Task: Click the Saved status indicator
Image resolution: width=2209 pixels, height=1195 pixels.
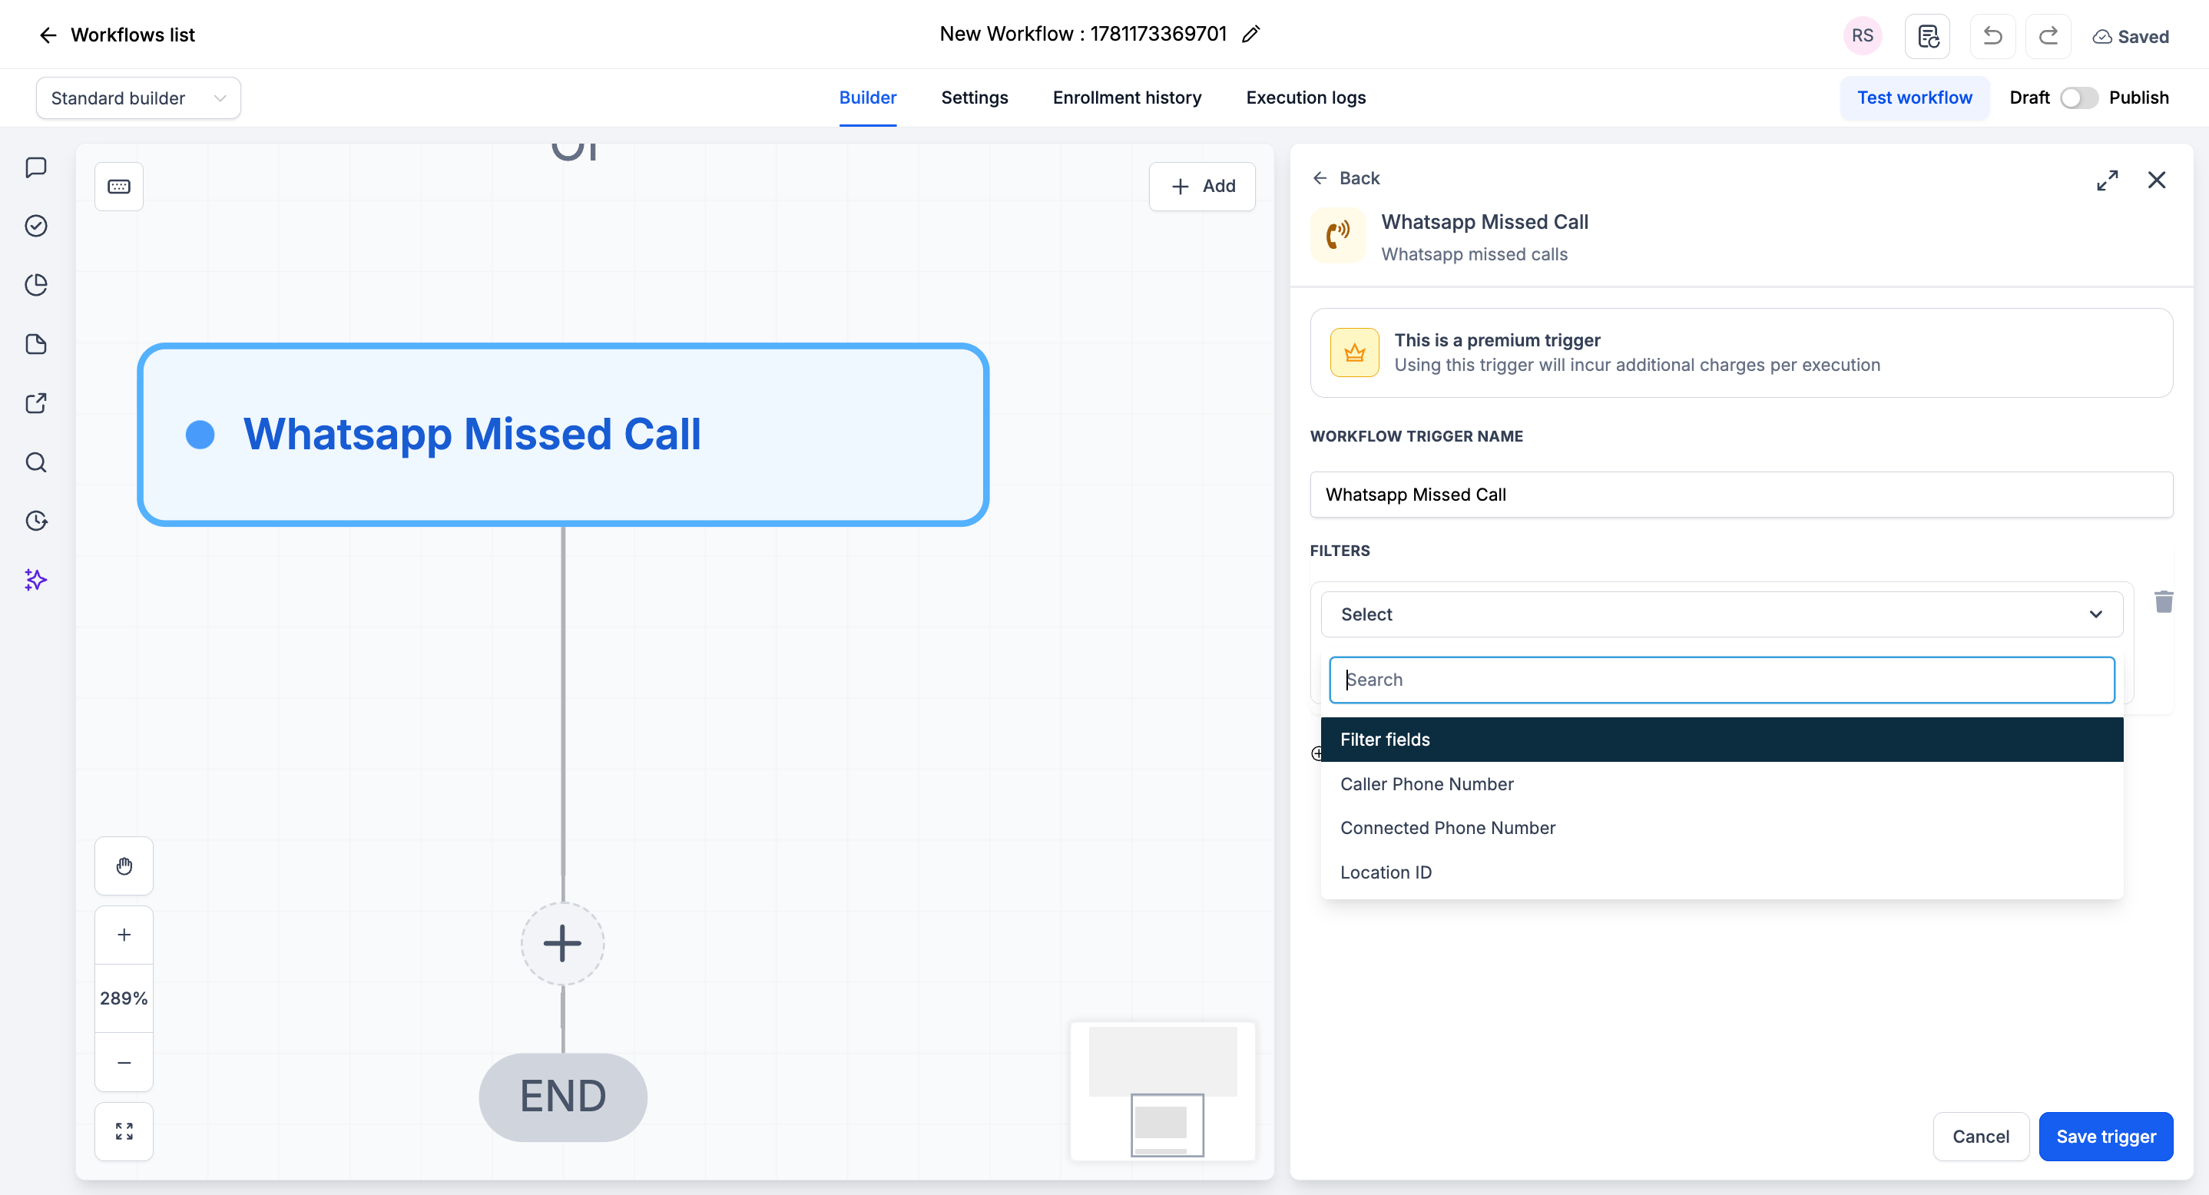Action: click(2131, 36)
